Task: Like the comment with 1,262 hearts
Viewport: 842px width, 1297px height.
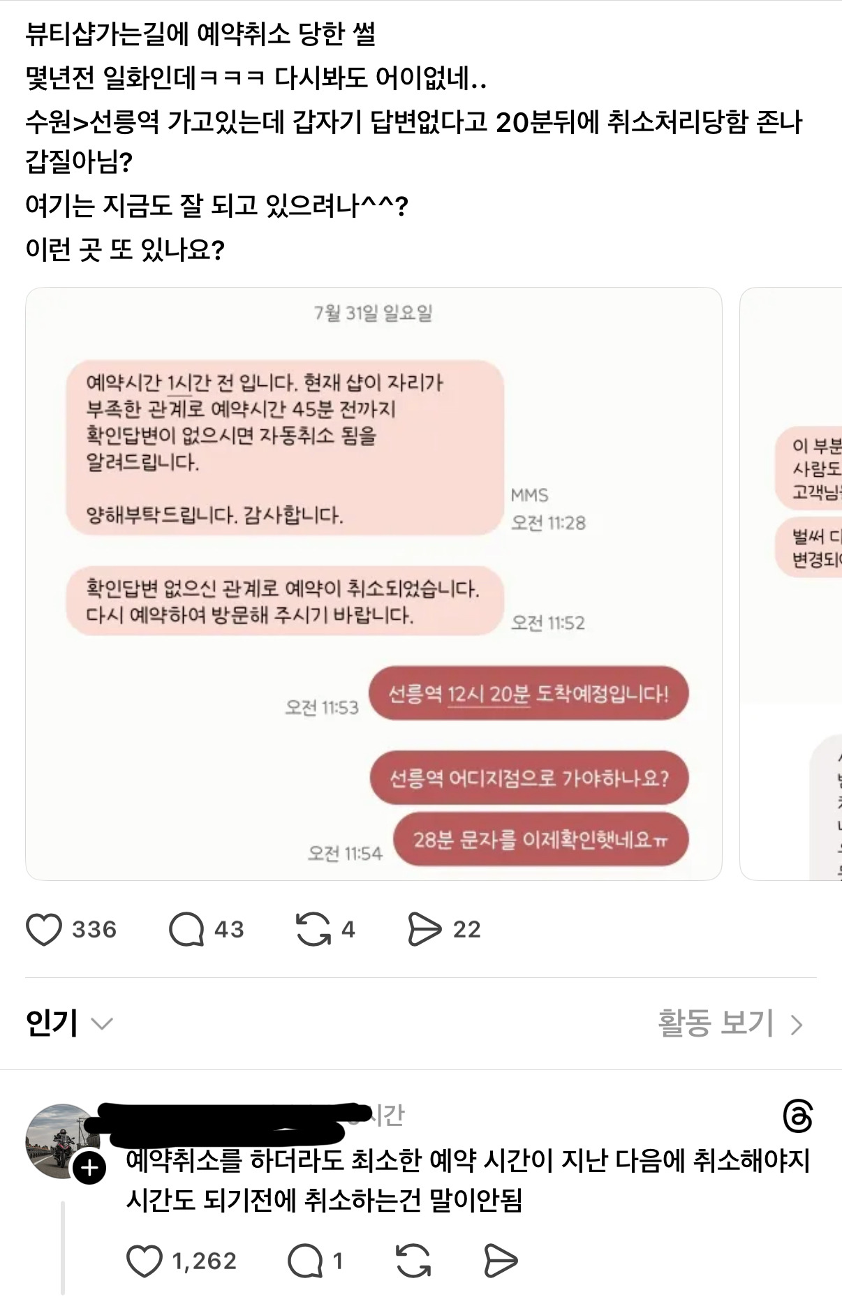Action: click(x=145, y=1261)
